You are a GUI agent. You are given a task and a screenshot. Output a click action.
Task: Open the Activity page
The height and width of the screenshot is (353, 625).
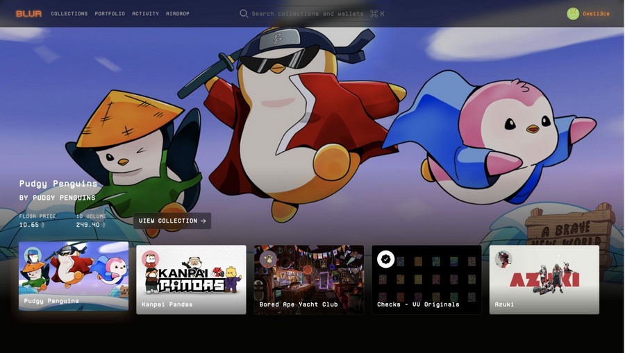[x=145, y=14]
